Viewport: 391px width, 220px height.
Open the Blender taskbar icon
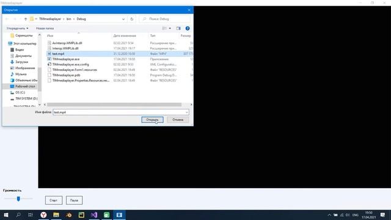pos(69,215)
